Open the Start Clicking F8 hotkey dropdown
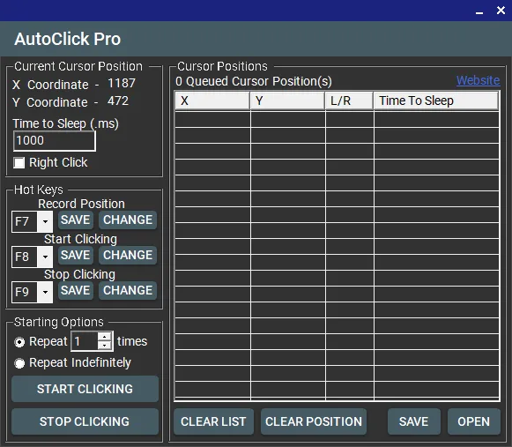The image size is (512, 447). tap(45, 257)
